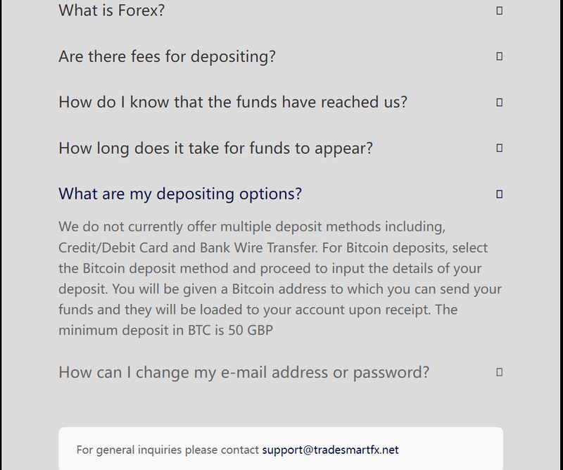Click the icon for How long funds appear
The image size is (563, 470).
[x=499, y=148]
